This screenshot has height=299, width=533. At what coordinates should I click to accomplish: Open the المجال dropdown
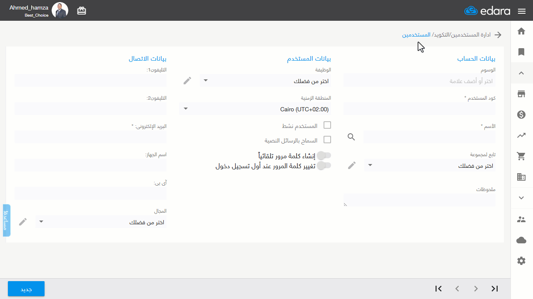pos(101,222)
